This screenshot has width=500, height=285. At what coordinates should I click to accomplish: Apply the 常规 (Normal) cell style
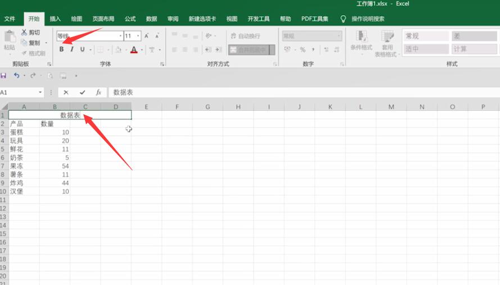tap(426, 36)
